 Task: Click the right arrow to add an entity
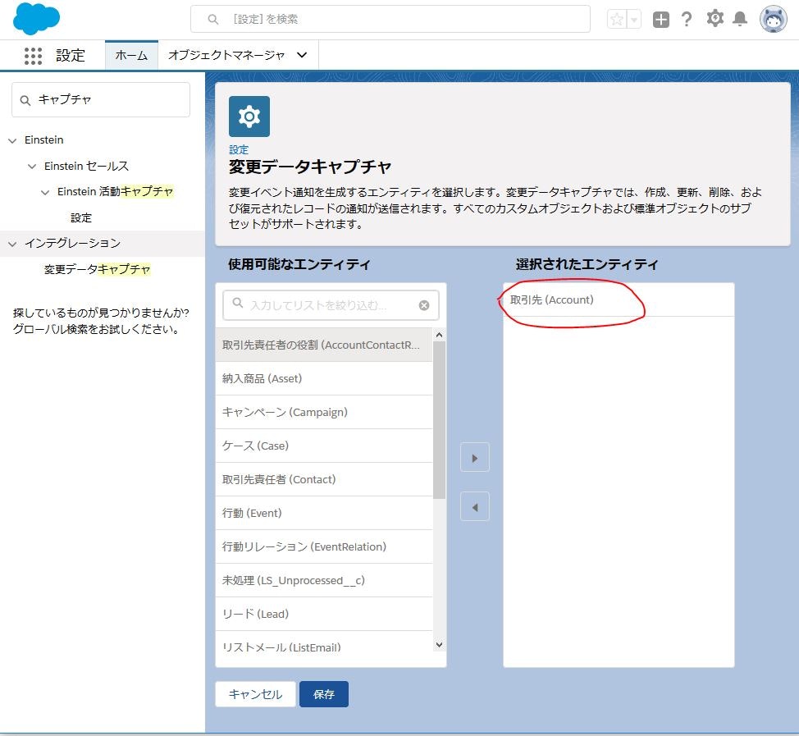pos(474,457)
